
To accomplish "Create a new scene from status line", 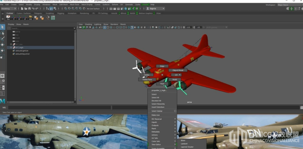I will pyautogui.click(x=22, y=9).
